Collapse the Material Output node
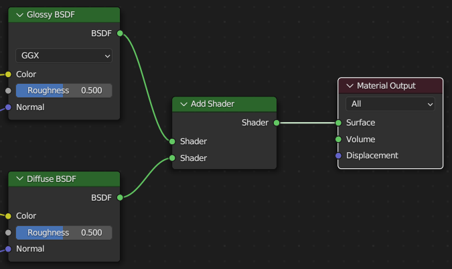The image size is (452, 269). pyautogui.click(x=349, y=86)
